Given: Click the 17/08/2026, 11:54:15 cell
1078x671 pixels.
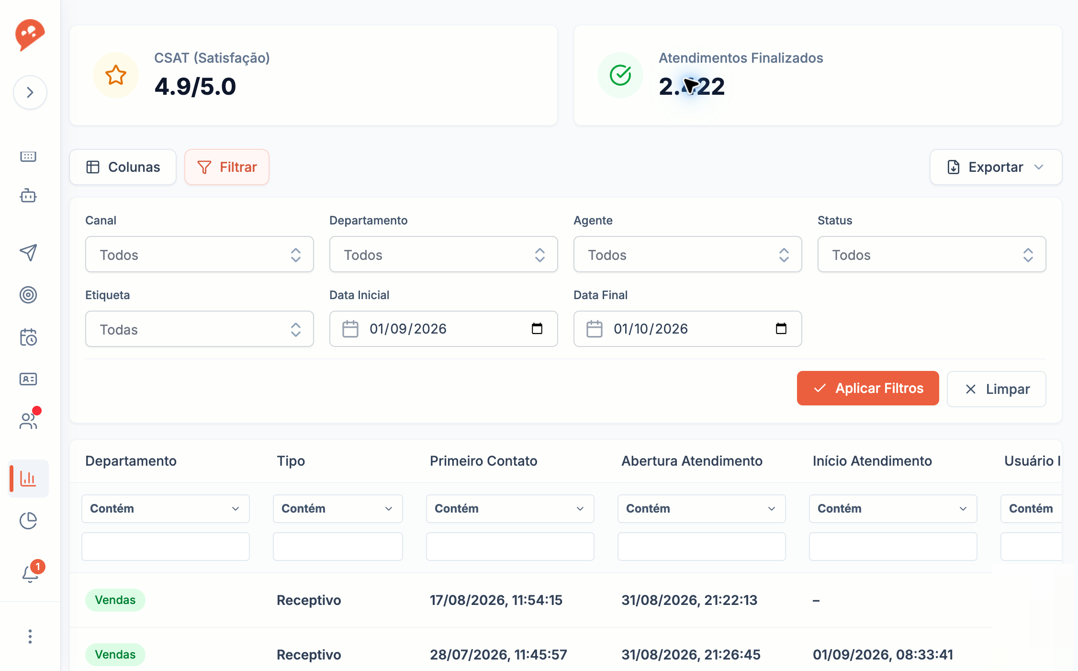Looking at the screenshot, I should (x=496, y=600).
